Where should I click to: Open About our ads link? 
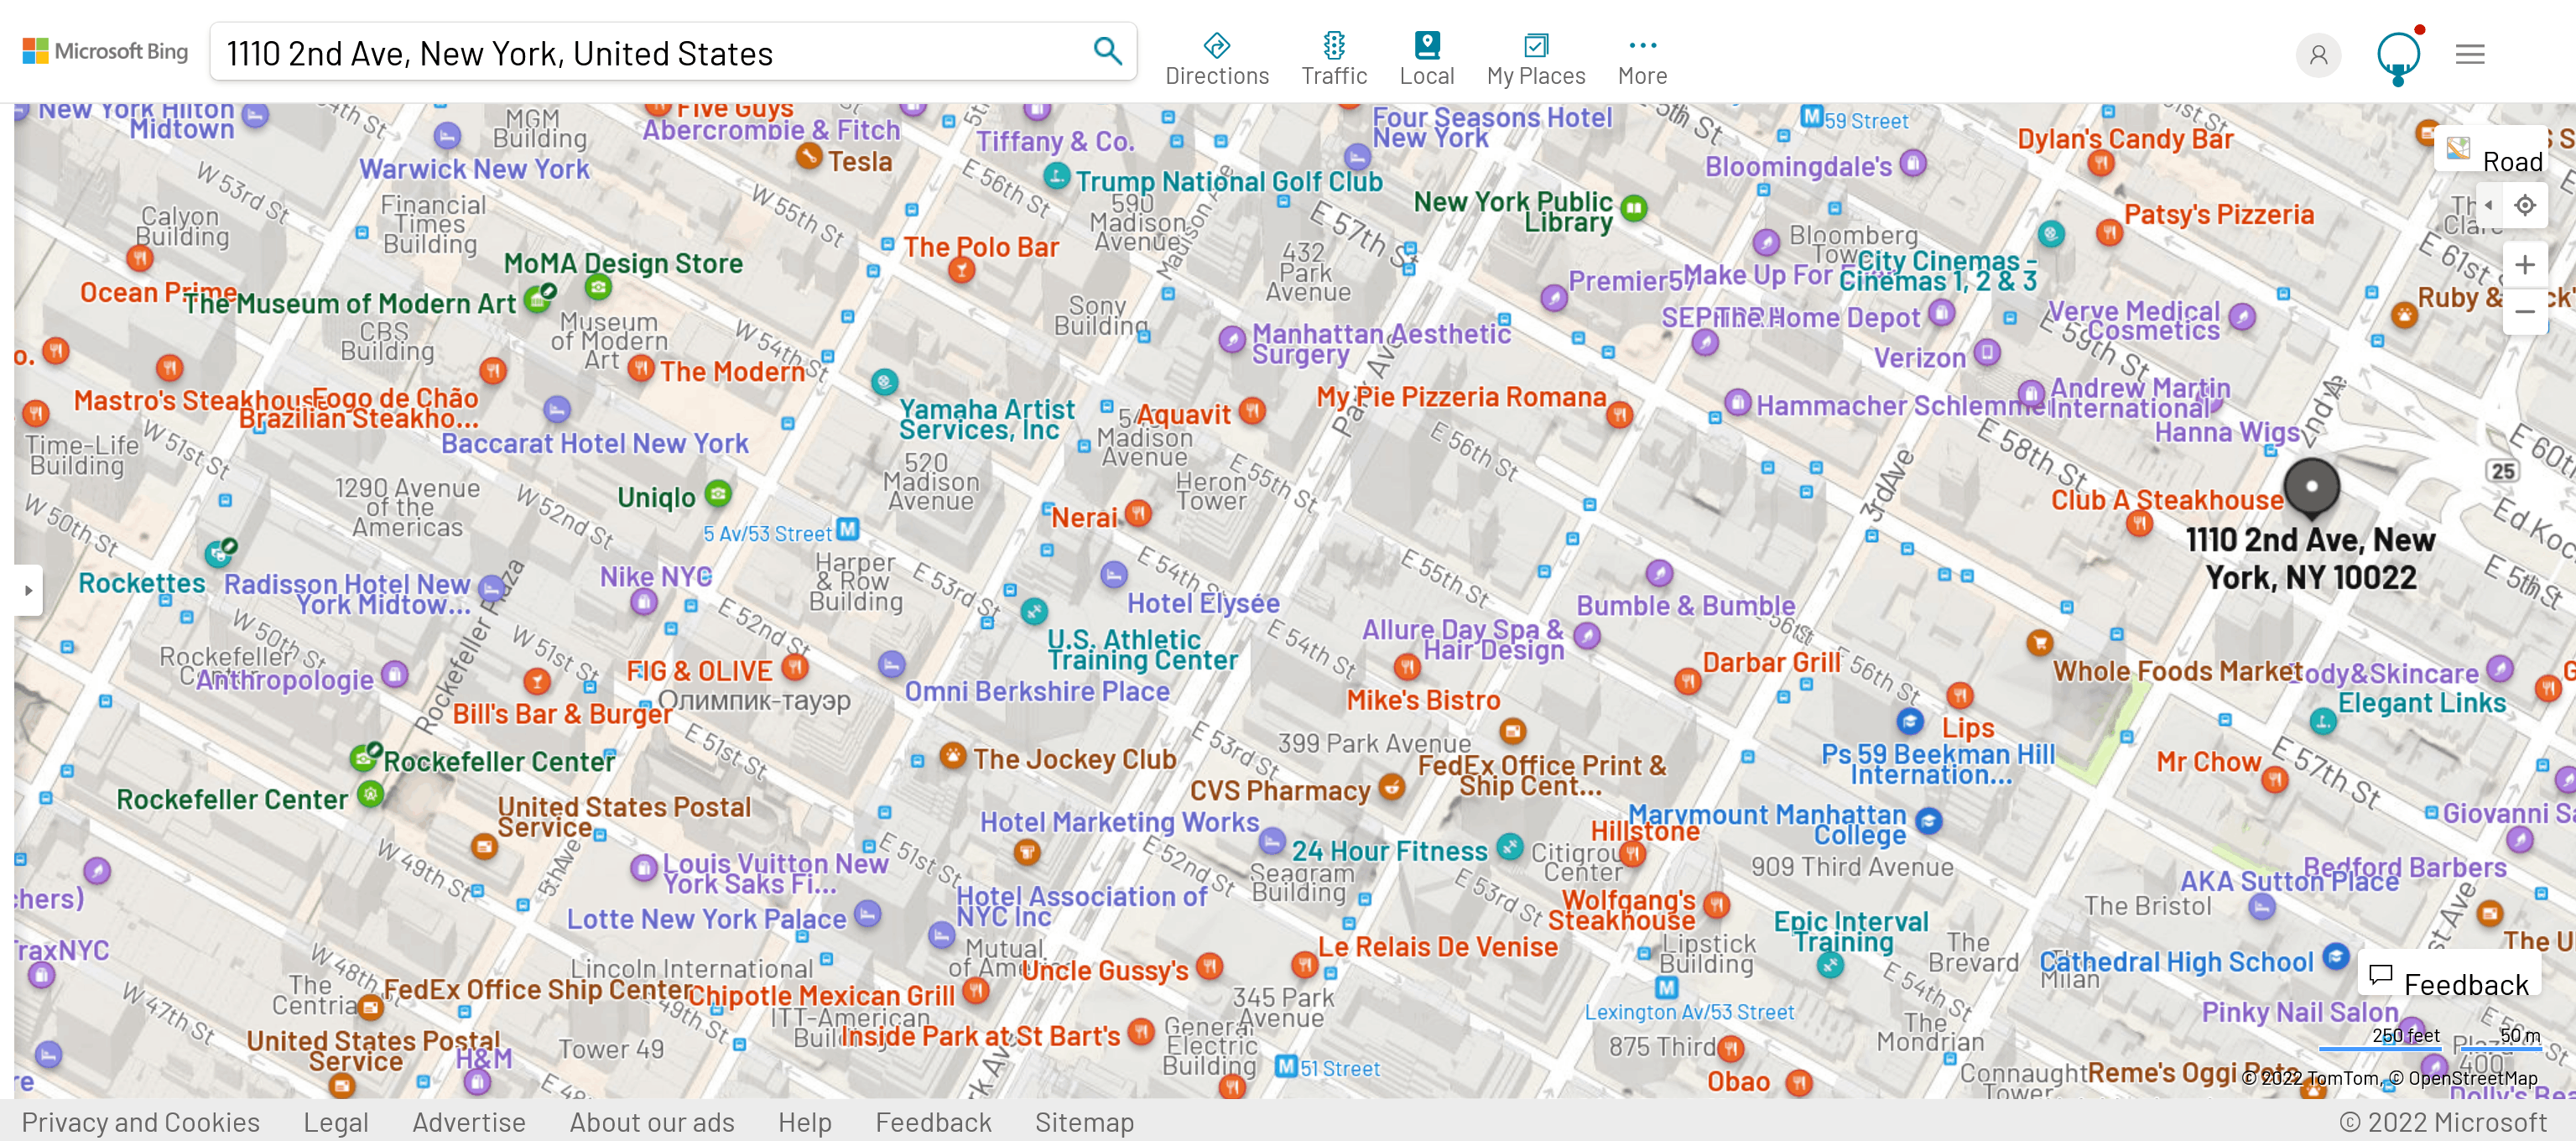[x=651, y=1122]
